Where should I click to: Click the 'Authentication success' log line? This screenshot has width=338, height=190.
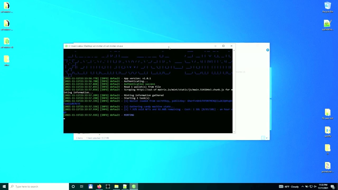139,84
